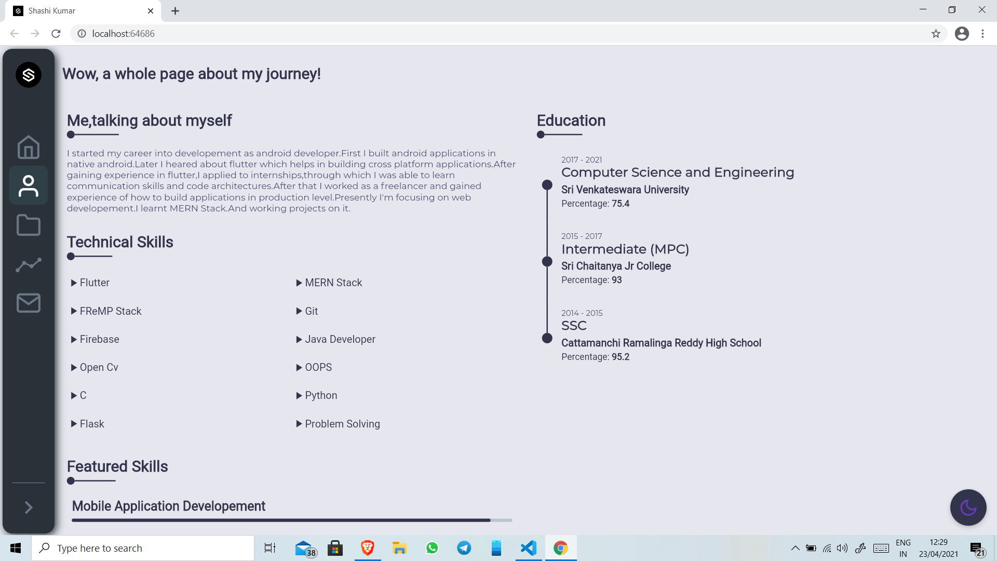Open the Contact mail icon in sidebar
This screenshot has width=997, height=561.
(29, 303)
